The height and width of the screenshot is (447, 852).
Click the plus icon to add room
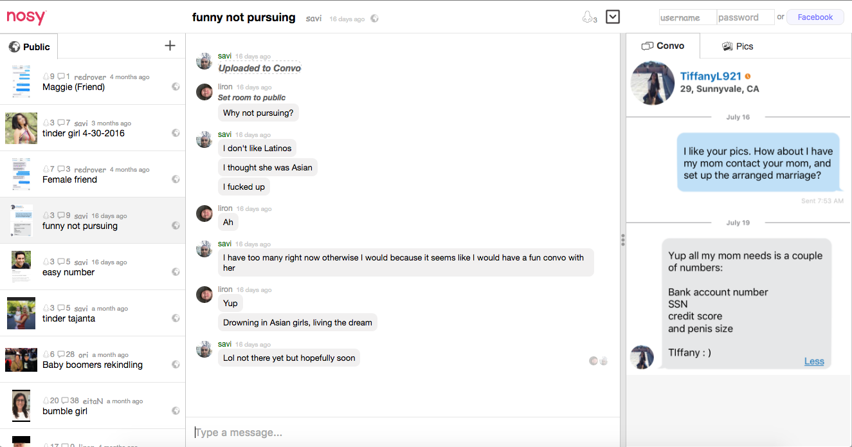[x=170, y=46]
